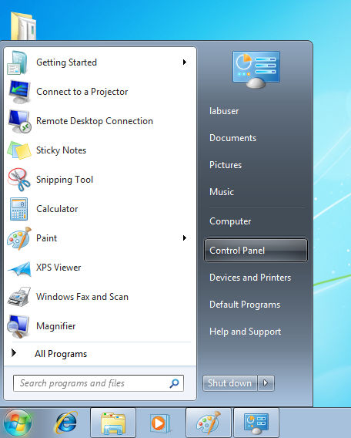Click the user account picture at the top
This screenshot has height=438, width=351.
pos(256,69)
